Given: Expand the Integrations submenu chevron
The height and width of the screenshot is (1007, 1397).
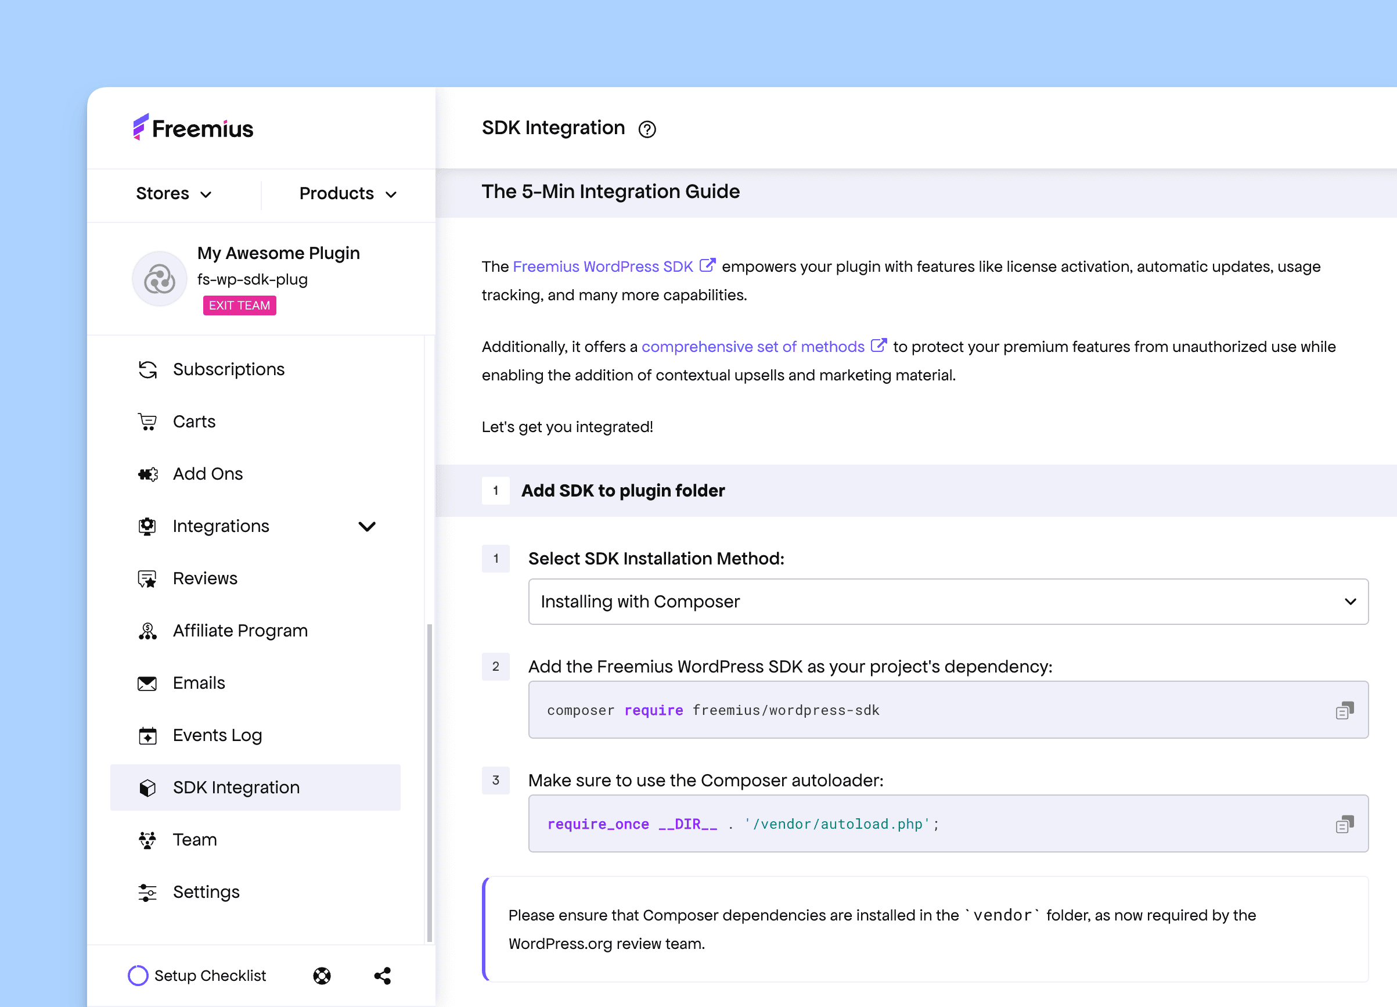Looking at the screenshot, I should [367, 527].
